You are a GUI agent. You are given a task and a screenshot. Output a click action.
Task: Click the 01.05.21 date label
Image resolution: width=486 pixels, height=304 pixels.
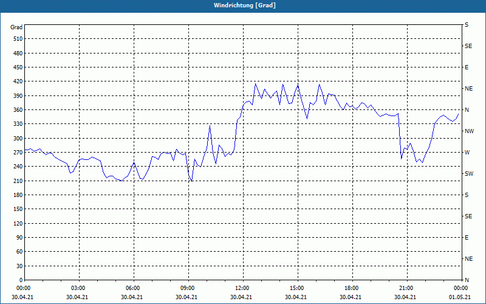[461, 297]
